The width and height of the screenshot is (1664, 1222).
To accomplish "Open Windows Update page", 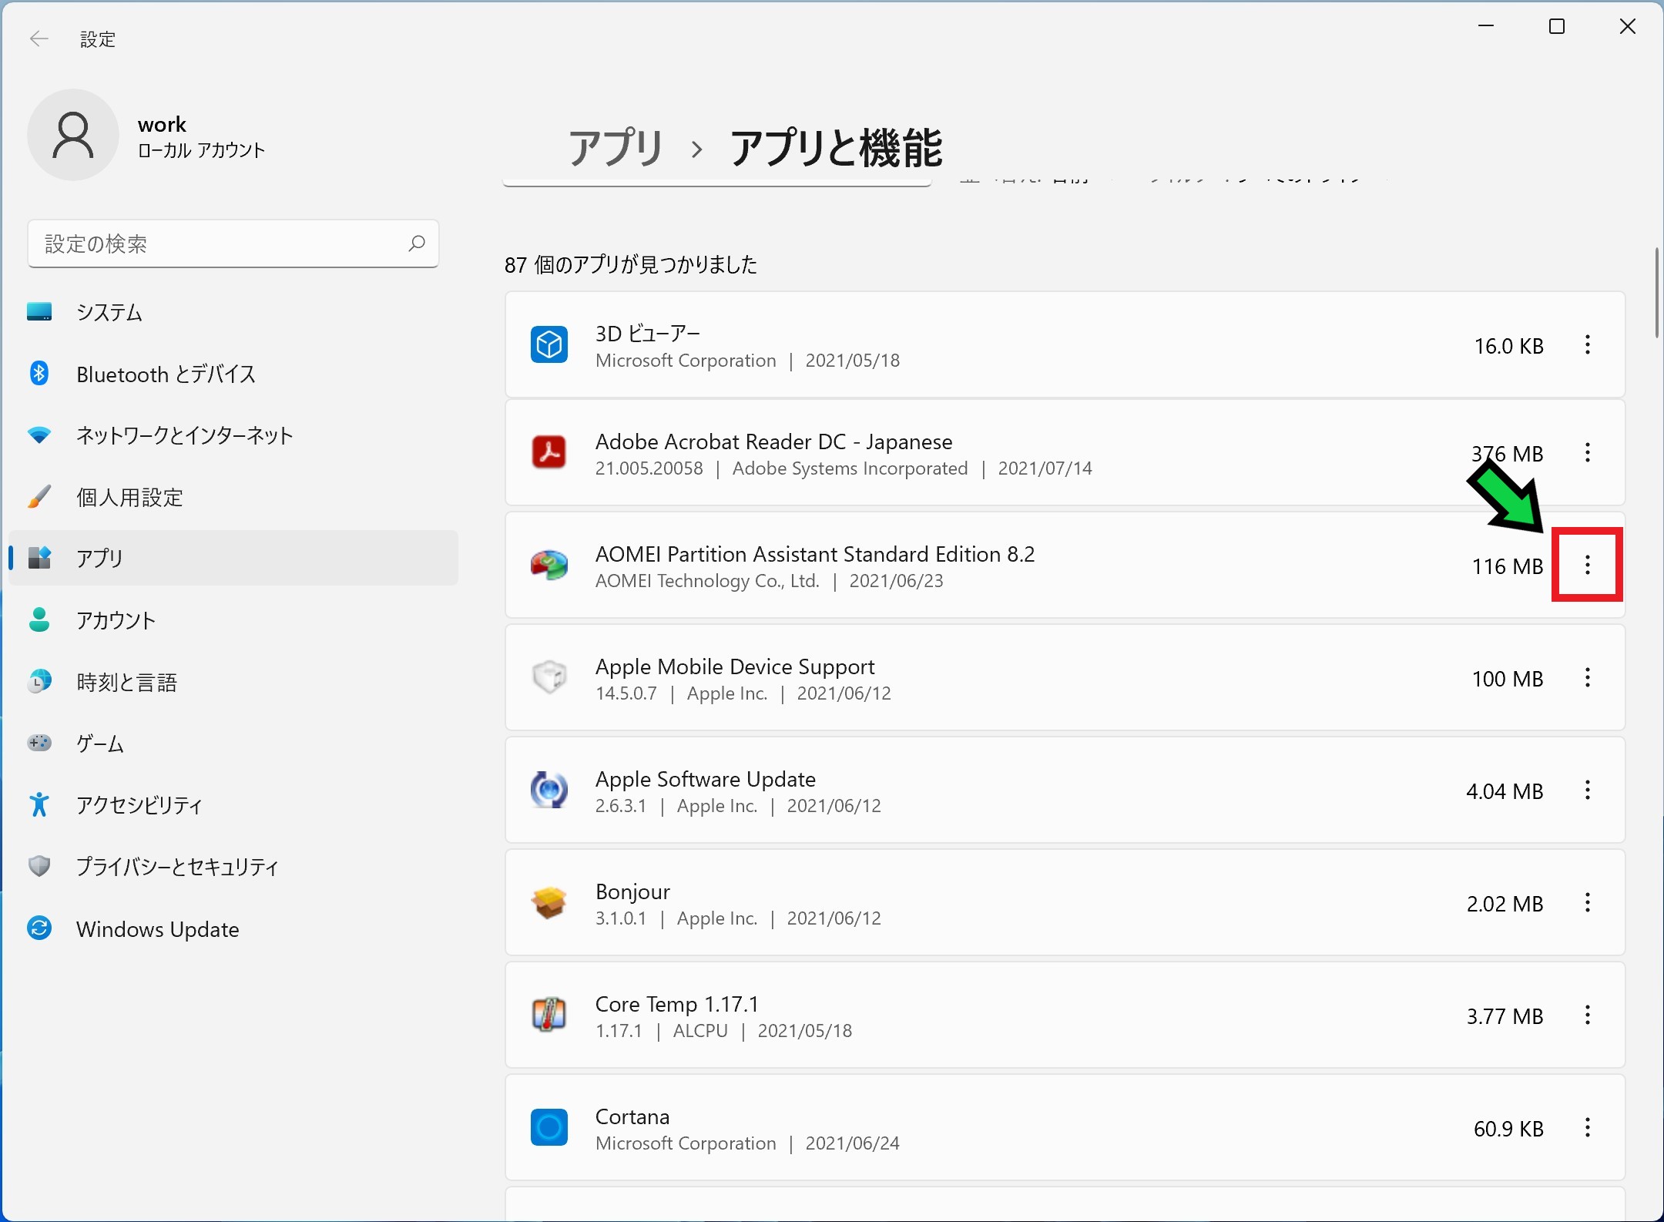I will [233, 928].
